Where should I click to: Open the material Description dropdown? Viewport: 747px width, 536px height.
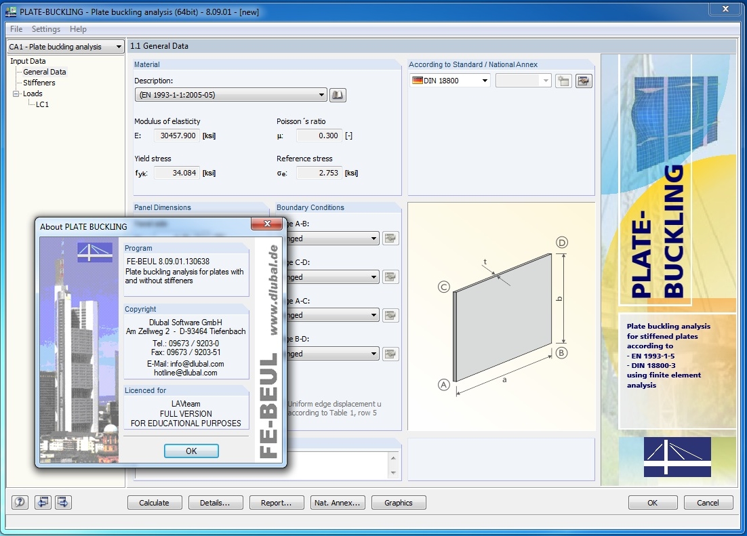pyautogui.click(x=231, y=95)
